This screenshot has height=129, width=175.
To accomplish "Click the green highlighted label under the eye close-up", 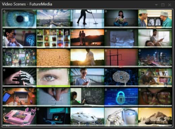I will tap(54, 86).
